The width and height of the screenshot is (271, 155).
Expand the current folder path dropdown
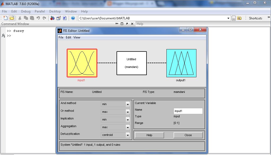pos(229,18)
